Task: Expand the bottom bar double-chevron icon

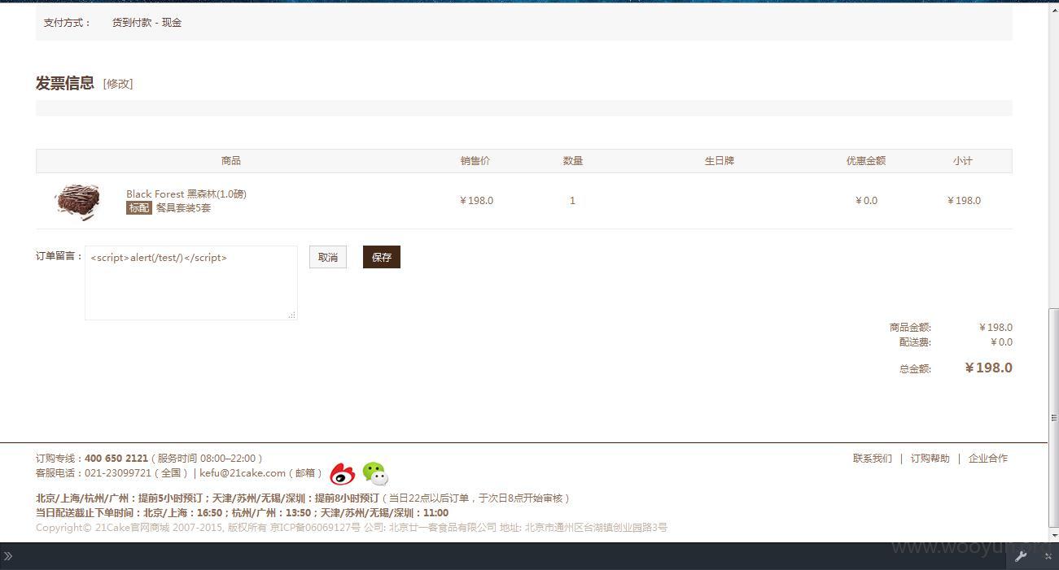Action: coord(8,556)
